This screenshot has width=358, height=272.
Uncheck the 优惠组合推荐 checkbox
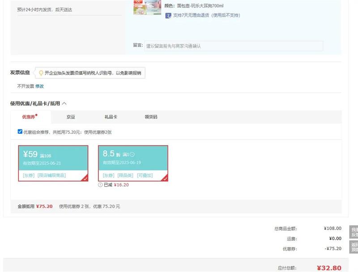pos(20,132)
